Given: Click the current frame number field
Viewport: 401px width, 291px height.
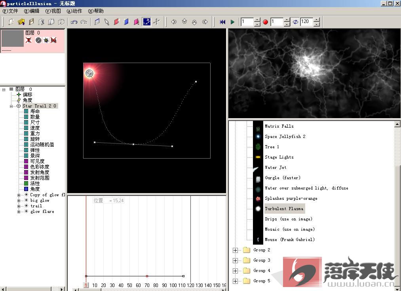Looking at the screenshot, I should coord(247,22).
